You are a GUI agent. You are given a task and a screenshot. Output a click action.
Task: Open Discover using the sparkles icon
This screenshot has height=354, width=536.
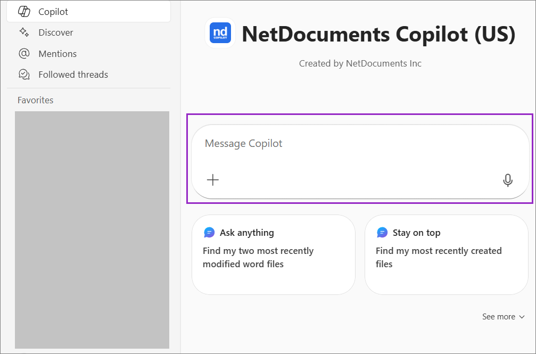pos(24,32)
